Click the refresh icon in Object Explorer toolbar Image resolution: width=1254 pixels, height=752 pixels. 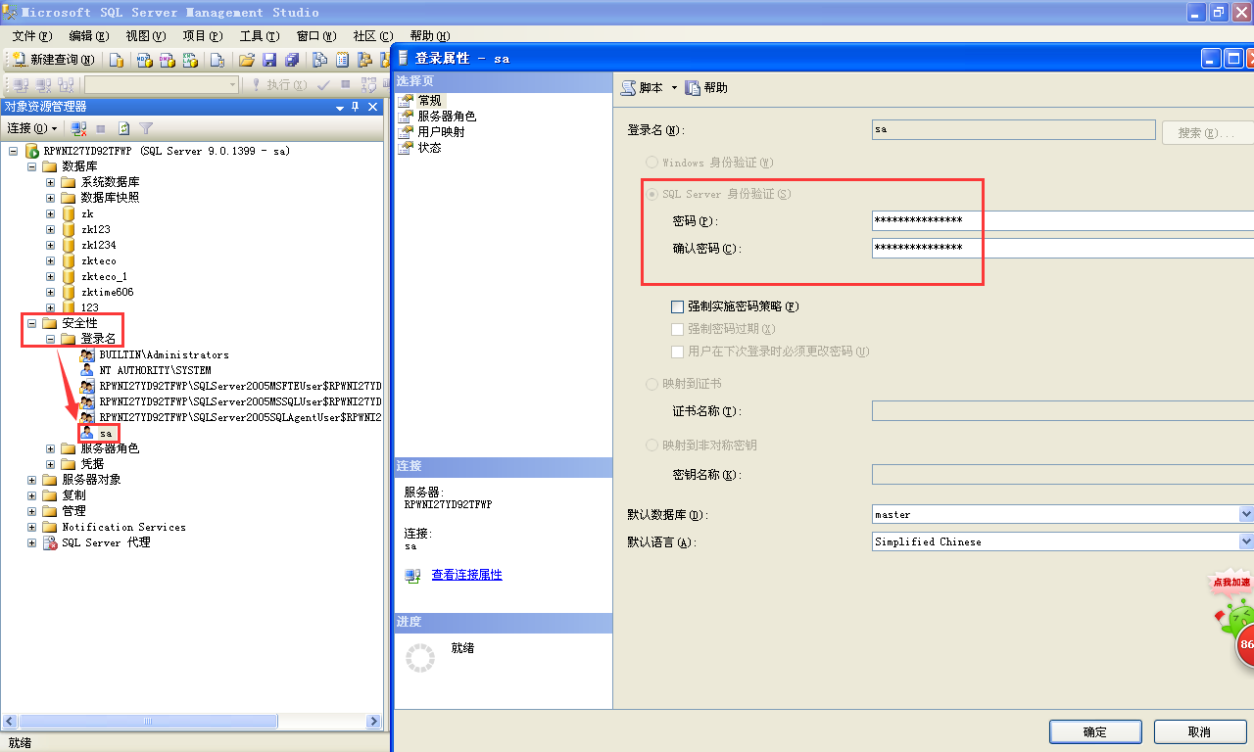pos(124,128)
